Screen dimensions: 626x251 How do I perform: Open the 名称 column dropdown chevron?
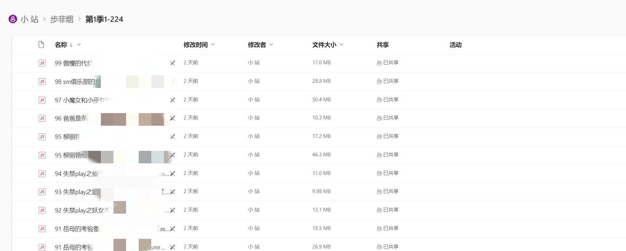click(x=79, y=45)
